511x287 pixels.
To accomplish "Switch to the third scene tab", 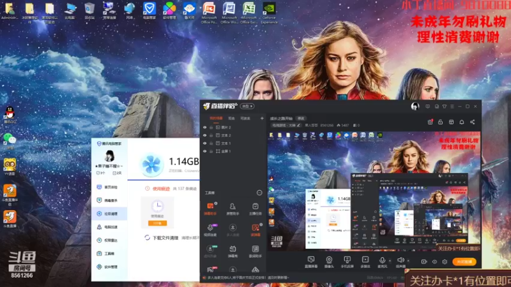I will click(x=245, y=118).
